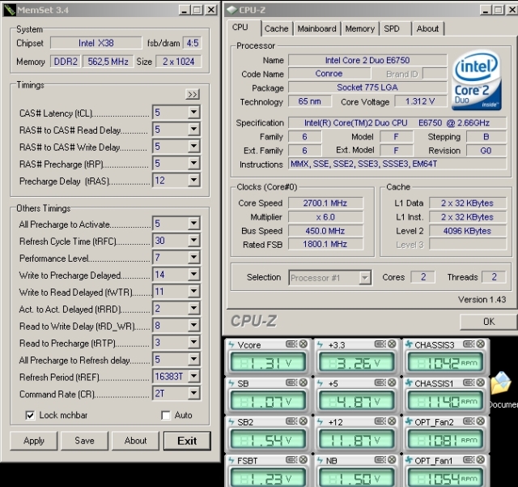The height and width of the screenshot is (487, 518).
Task: Open All Precharge to Activate dropdown
Action: click(x=194, y=224)
